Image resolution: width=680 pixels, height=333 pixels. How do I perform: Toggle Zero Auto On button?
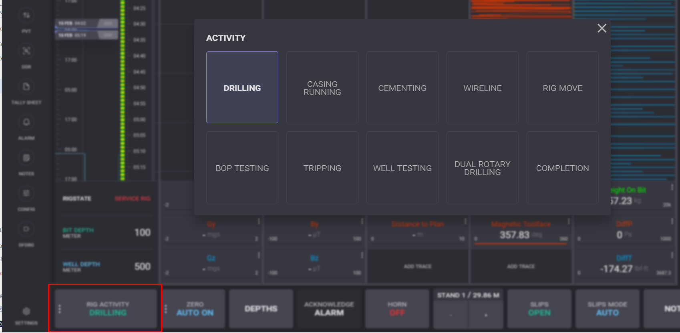coord(195,309)
